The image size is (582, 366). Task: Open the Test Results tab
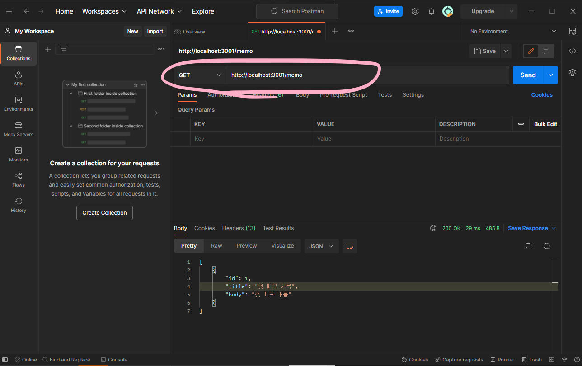(x=278, y=228)
